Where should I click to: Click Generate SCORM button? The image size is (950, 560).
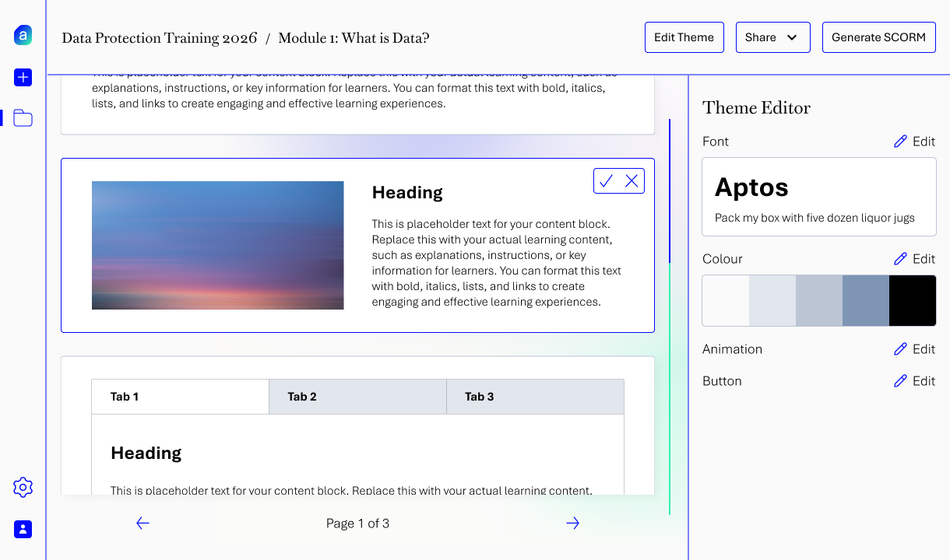pos(879,37)
